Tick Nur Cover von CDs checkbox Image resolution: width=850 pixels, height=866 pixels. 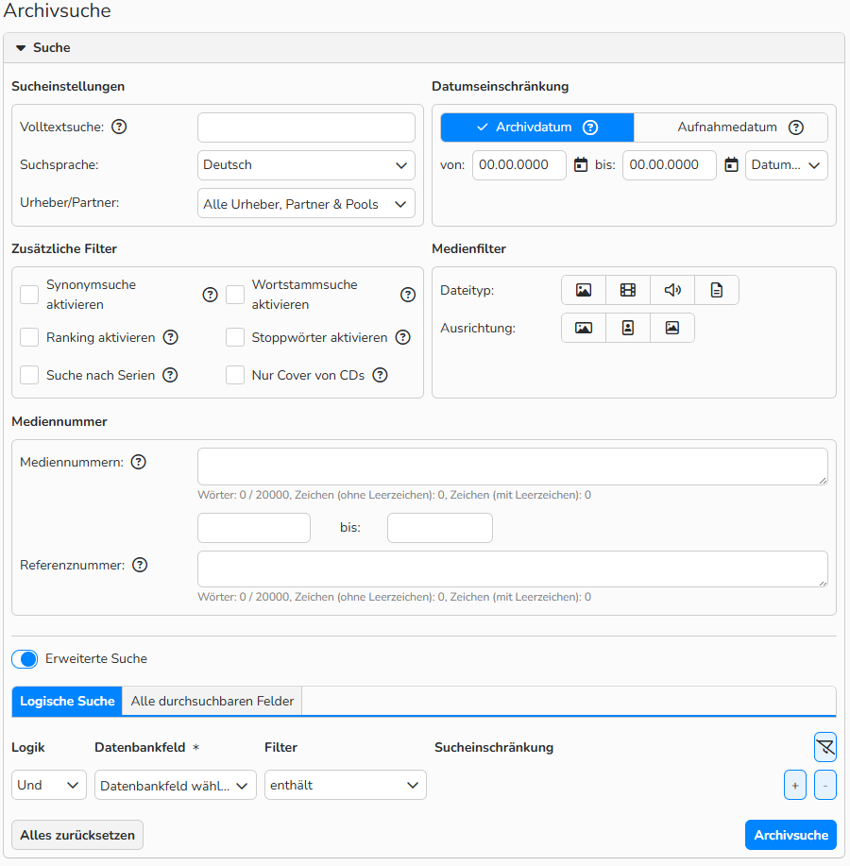click(x=235, y=376)
